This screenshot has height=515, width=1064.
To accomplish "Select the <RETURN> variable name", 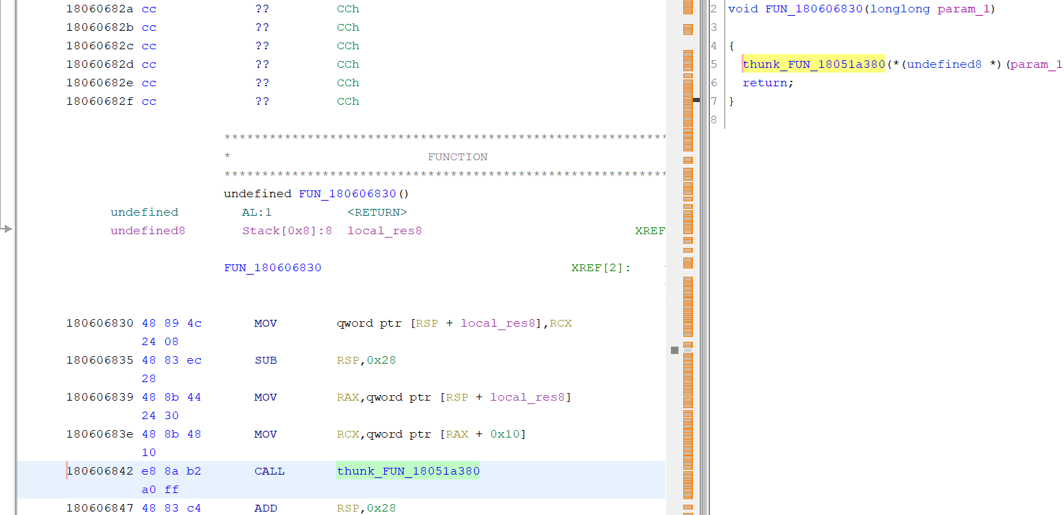I will pos(377,212).
